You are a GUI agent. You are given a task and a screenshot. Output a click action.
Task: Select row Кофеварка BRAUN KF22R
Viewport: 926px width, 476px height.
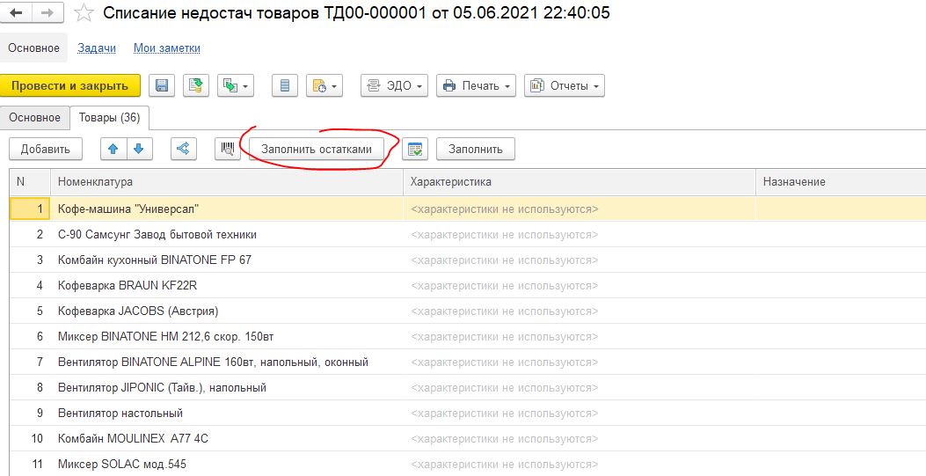pos(468,285)
